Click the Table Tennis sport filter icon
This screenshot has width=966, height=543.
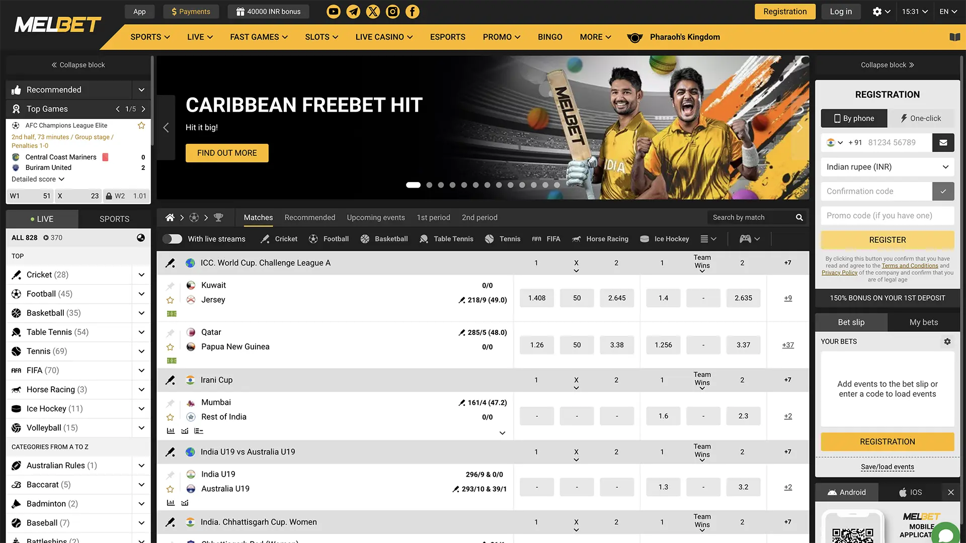pos(425,239)
